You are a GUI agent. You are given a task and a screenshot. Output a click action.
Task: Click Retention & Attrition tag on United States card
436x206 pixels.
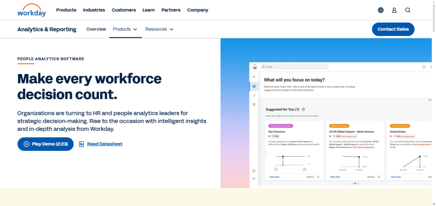(x=399, y=126)
